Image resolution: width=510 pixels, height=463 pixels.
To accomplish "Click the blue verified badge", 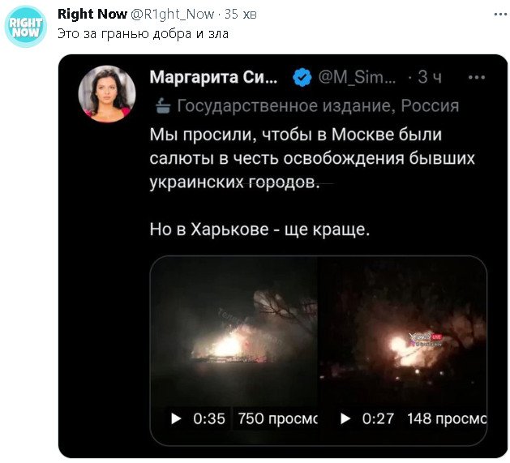I will click(x=302, y=78).
